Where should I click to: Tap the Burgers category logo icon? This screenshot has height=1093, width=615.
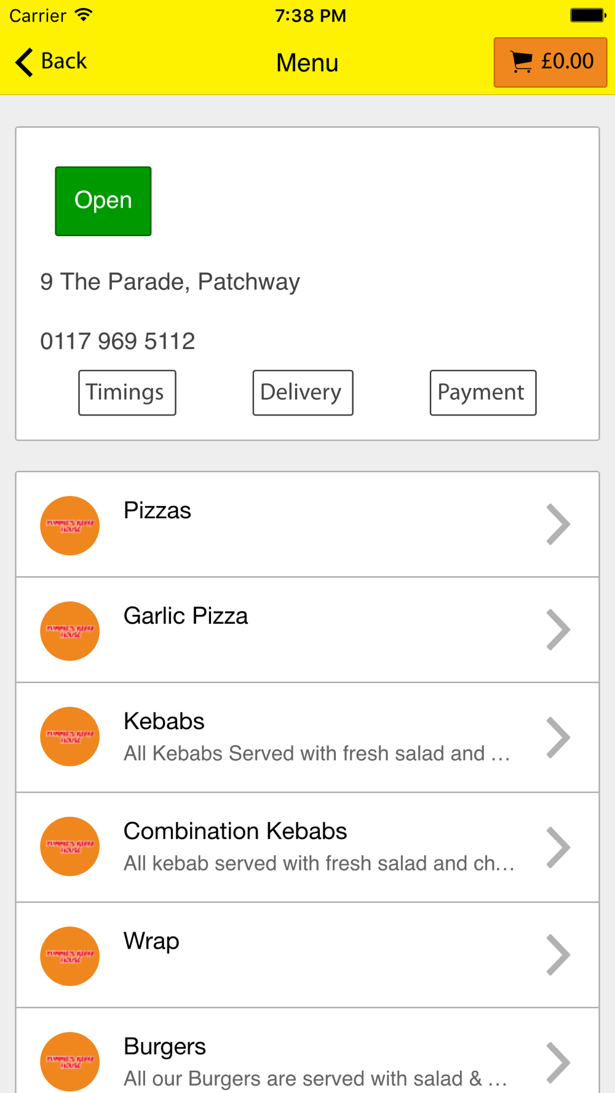click(70, 1061)
